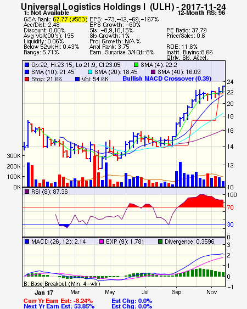Click Curr Yr Earn Est: -8.24% text
Image resolution: width=247 pixels, height=309 pixels.
pos(58,301)
